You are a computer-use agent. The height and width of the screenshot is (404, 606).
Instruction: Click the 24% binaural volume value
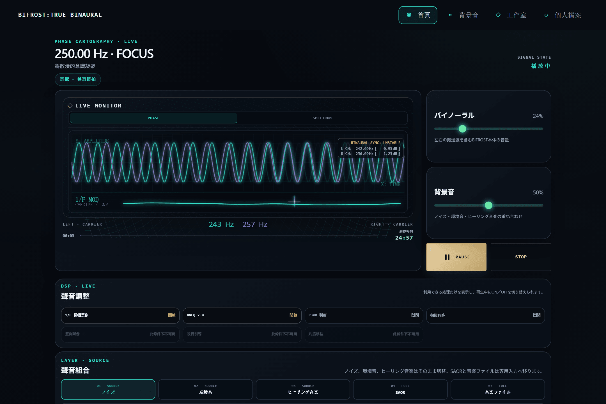538,116
